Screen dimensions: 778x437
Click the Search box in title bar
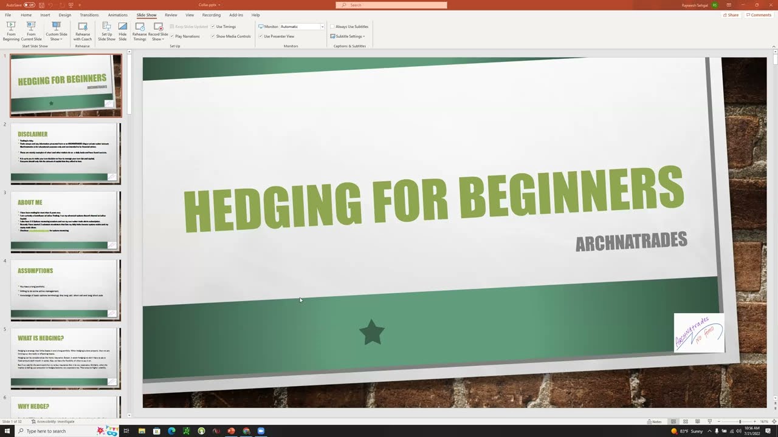point(391,5)
